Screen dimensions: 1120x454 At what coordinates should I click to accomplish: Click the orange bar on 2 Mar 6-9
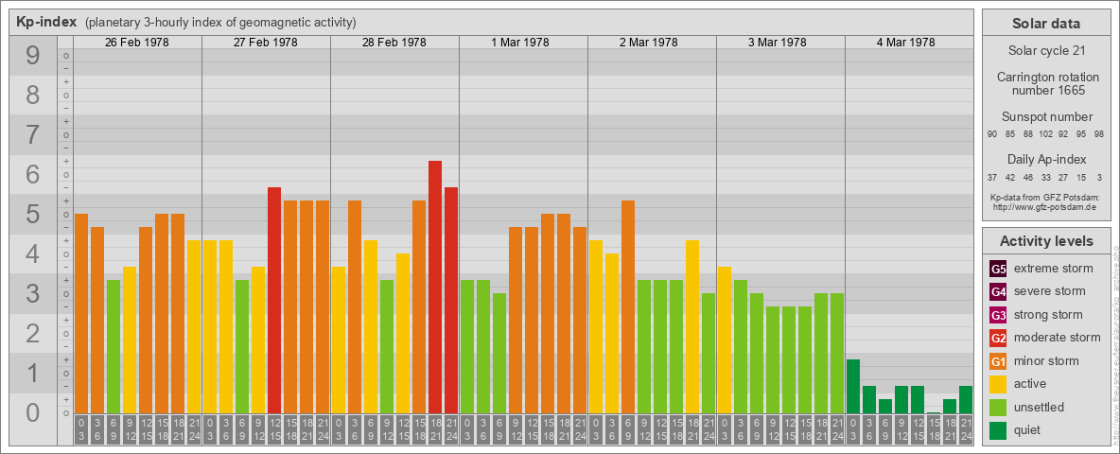(x=628, y=307)
